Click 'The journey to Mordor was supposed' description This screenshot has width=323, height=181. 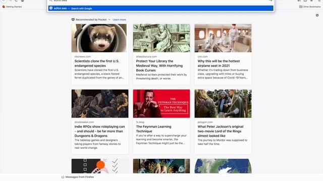[222, 142]
